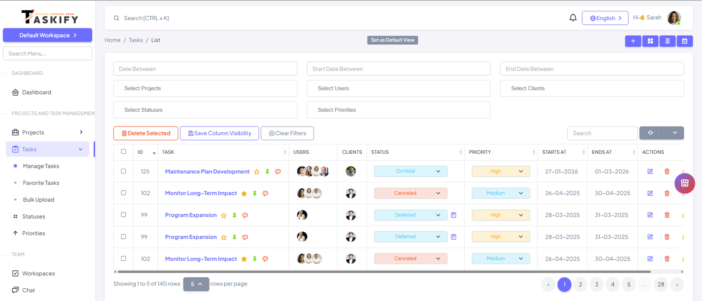Sort by the Priority column arrows
The width and height of the screenshot is (702, 301).
pos(534,152)
